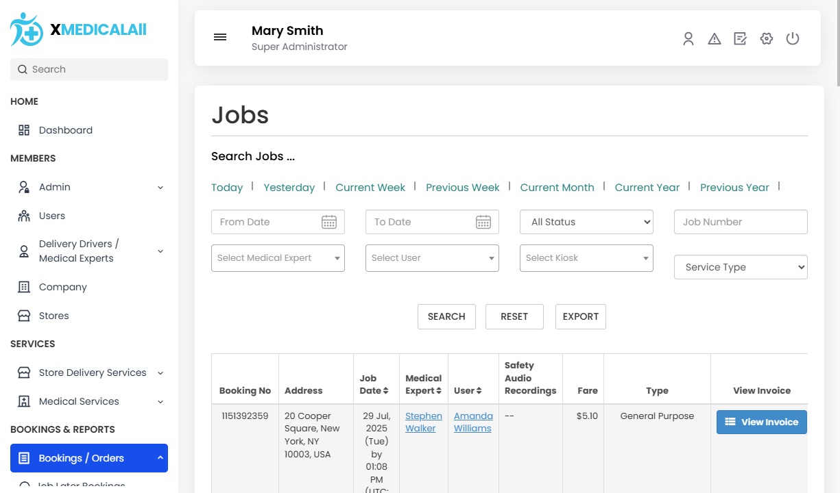
Task: Click the hamburger menu icon beside Mary Smith
Action: 220,37
